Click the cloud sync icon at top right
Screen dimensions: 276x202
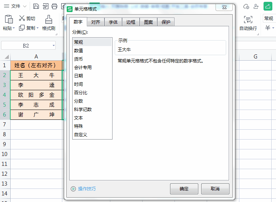point(246,7)
